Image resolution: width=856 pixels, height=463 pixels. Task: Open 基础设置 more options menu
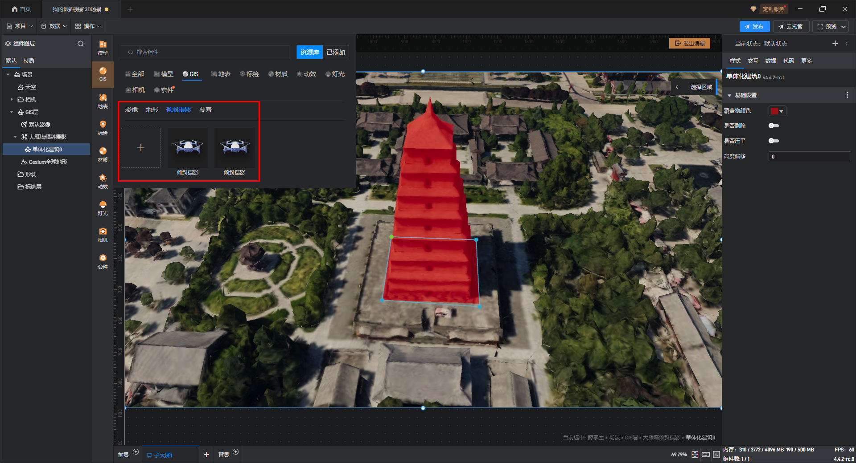pyautogui.click(x=847, y=95)
